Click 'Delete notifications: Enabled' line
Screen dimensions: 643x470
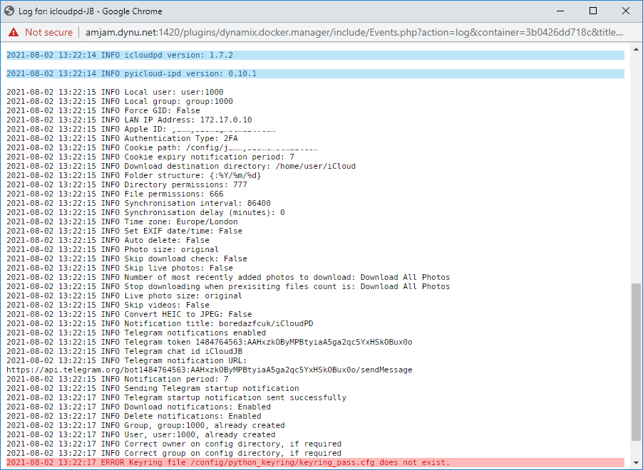point(134,416)
